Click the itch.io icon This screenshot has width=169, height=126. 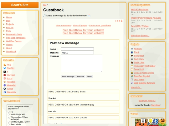click(4, 78)
